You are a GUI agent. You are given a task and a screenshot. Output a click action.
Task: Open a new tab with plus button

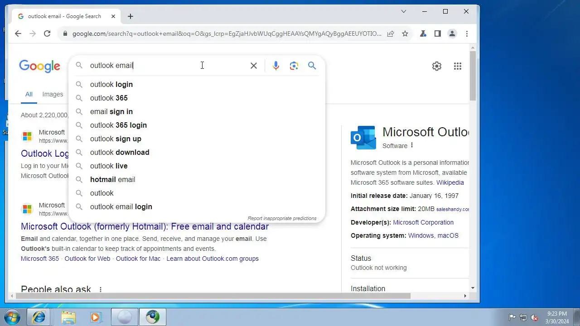tap(130, 16)
